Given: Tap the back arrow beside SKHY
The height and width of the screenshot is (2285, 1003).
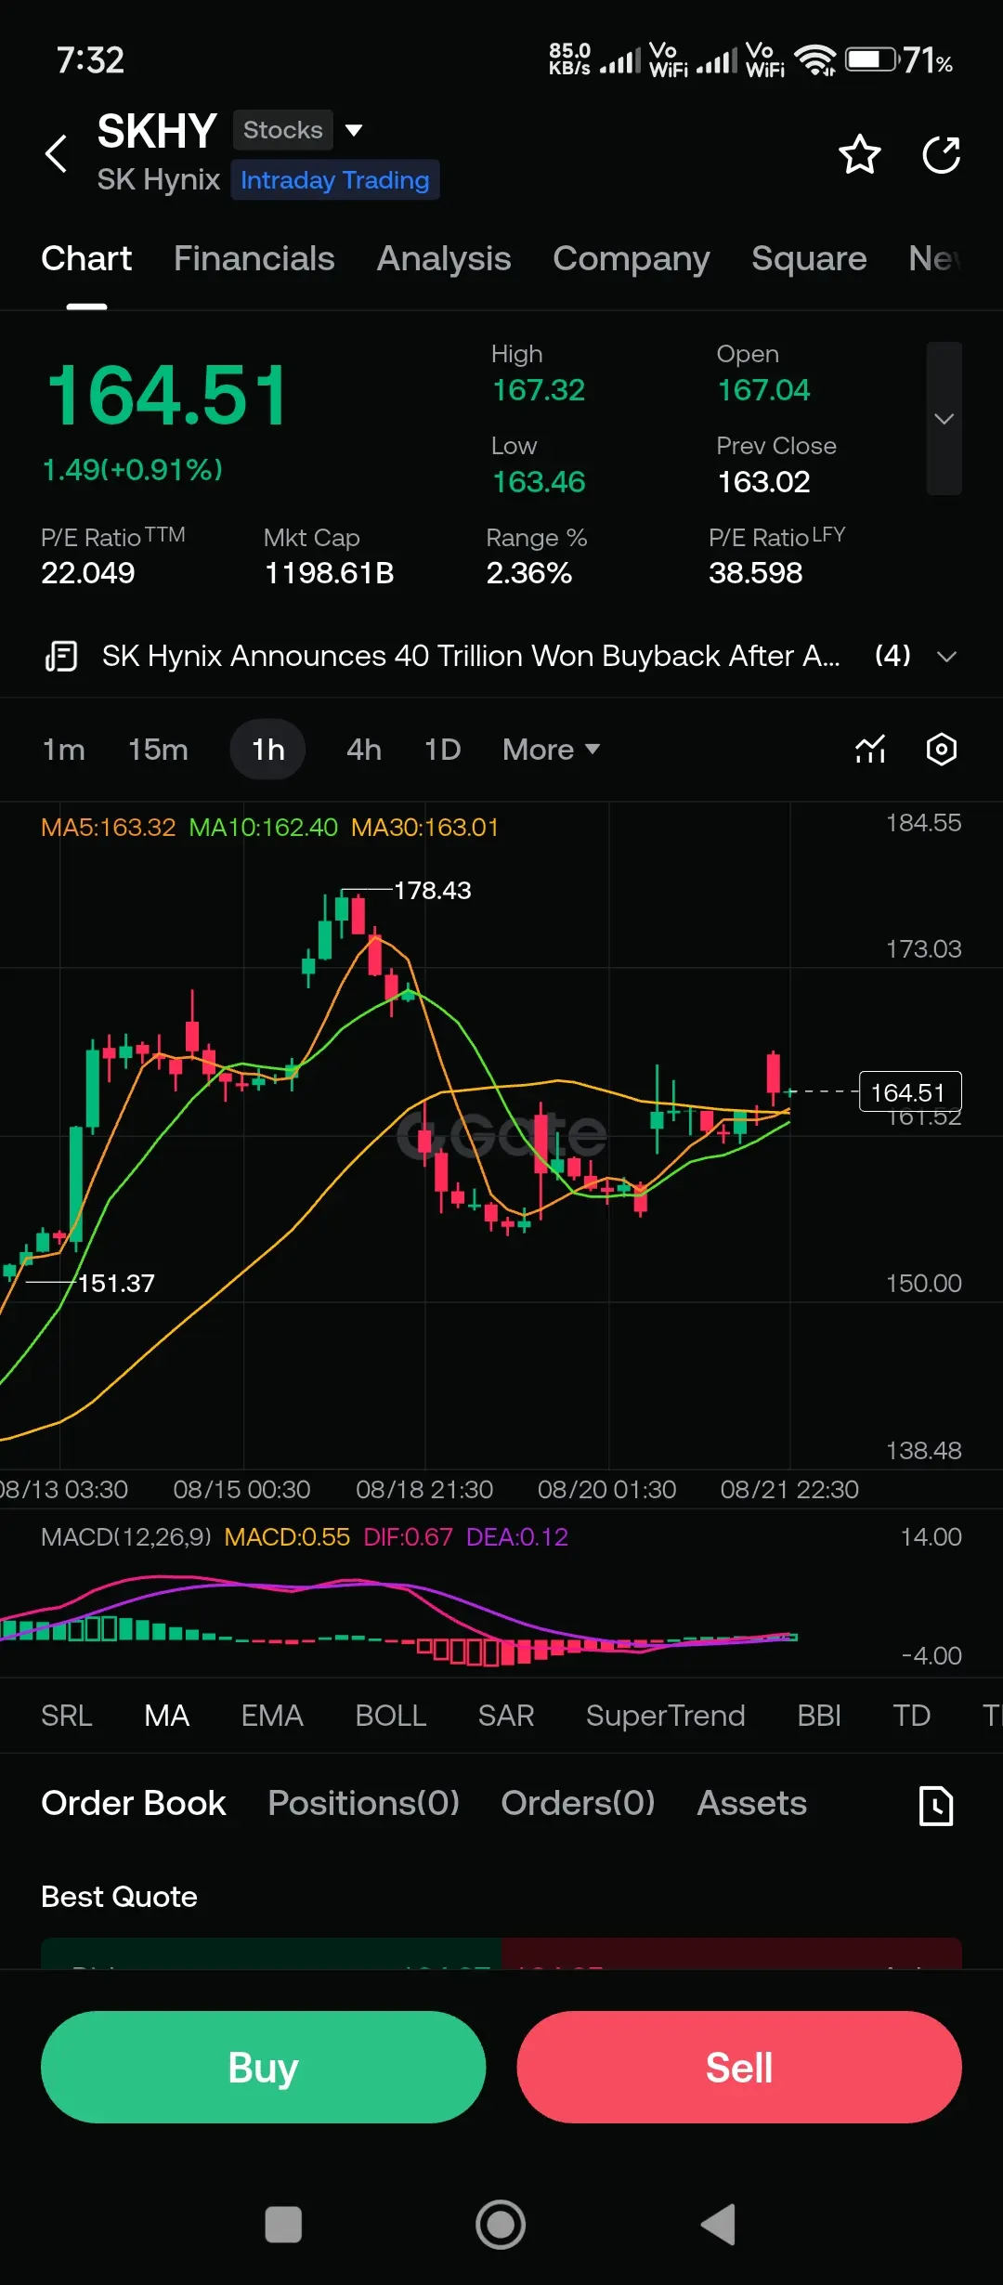Looking at the screenshot, I should tap(57, 154).
